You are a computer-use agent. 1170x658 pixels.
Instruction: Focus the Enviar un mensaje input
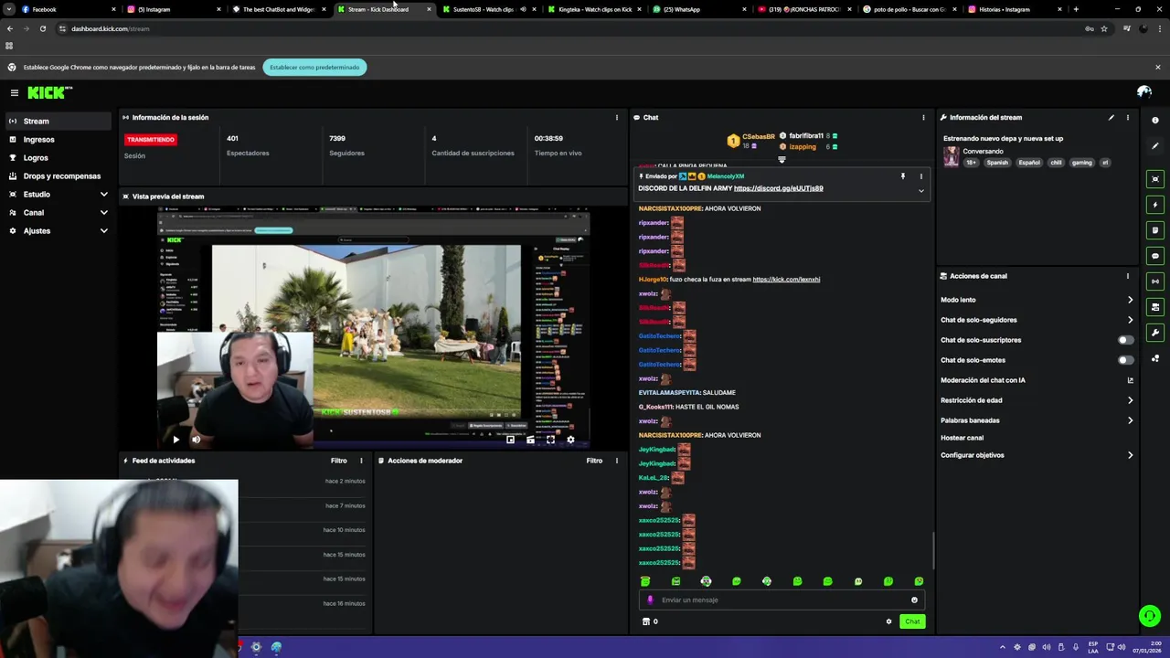tap(782, 600)
